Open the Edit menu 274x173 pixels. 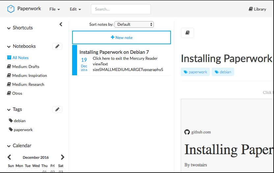coord(75,9)
